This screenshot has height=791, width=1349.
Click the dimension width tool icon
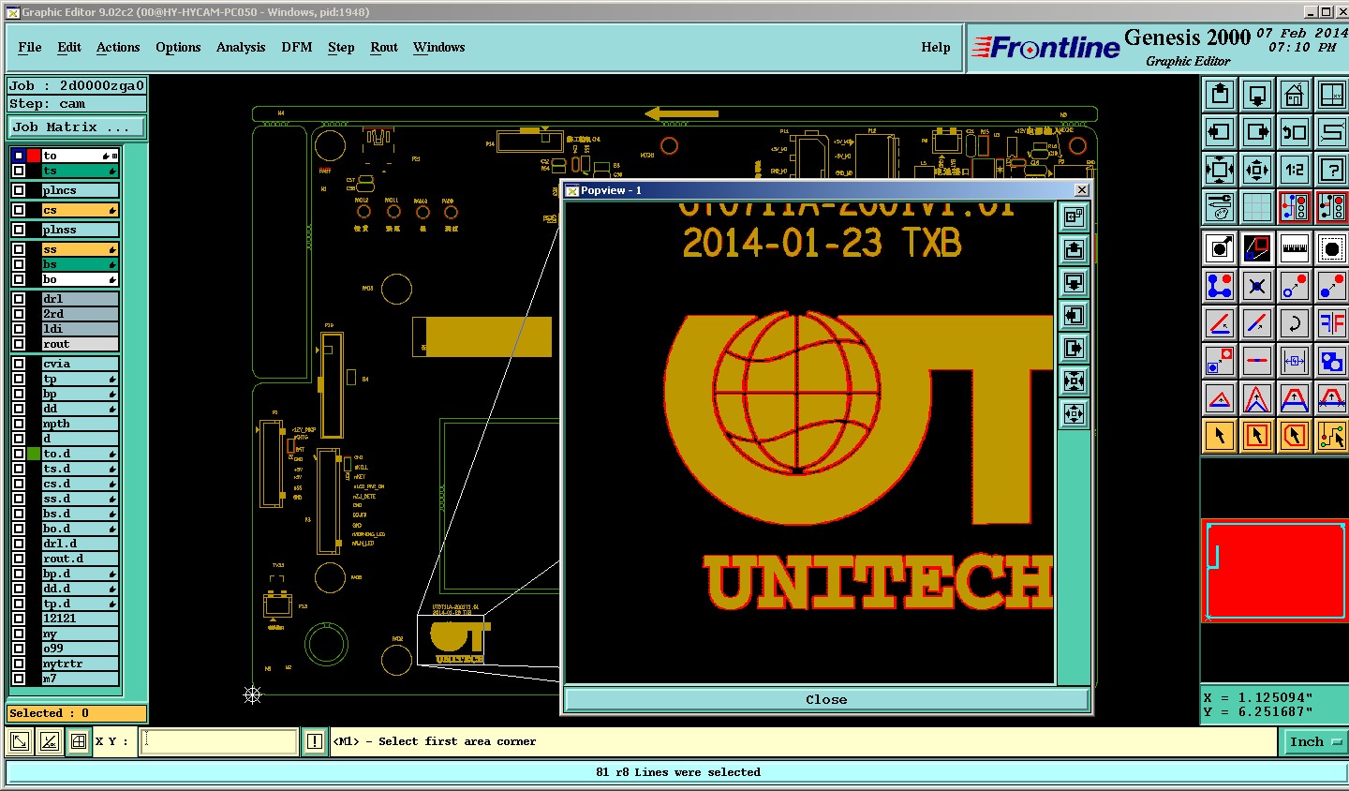click(x=1295, y=361)
